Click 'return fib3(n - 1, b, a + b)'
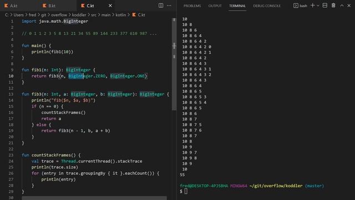Screen dimensions: 355x200 coord(75,131)
